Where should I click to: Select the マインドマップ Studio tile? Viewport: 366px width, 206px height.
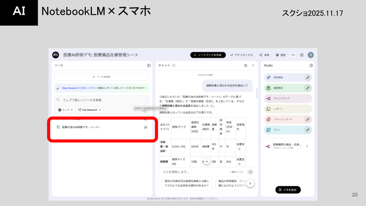(x=288, y=98)
